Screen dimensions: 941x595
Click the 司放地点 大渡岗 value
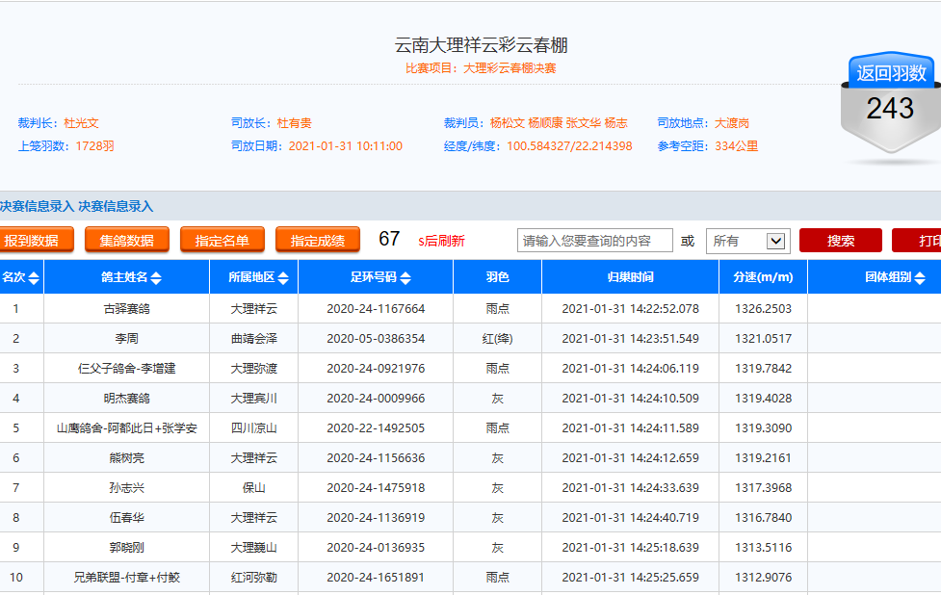[732, 123]
